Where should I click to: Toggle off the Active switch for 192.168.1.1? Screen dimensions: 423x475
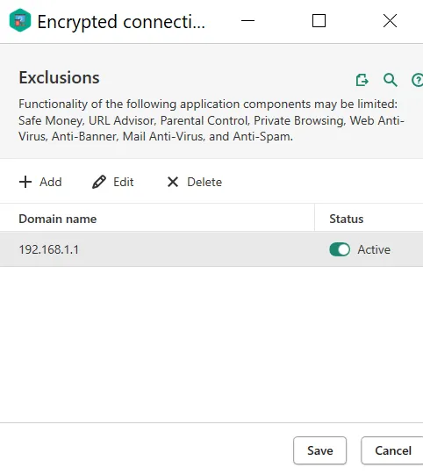340,249
